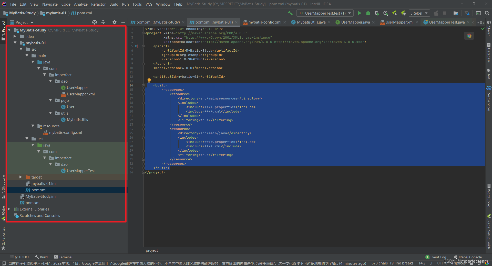This screenshot has height=266, width=492.
Task: Open Project Structure folder icon
Action: pos(456,13)
